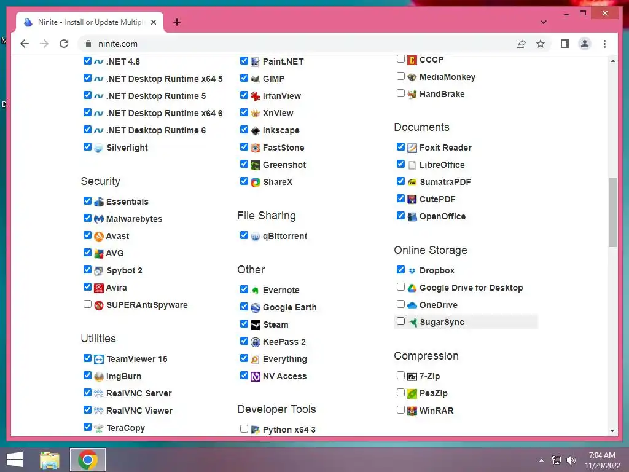Click scrollbar down arrow

pos(612,431)
